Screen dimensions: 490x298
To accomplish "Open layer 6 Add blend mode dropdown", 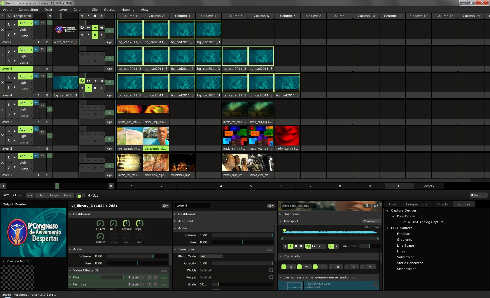I will pos(26,23).
